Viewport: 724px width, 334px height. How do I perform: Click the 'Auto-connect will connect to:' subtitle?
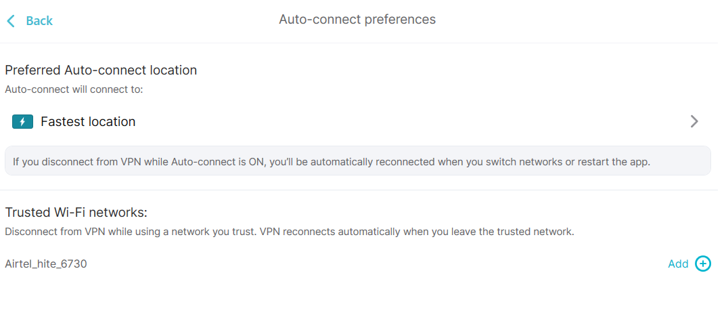(74, 89)
